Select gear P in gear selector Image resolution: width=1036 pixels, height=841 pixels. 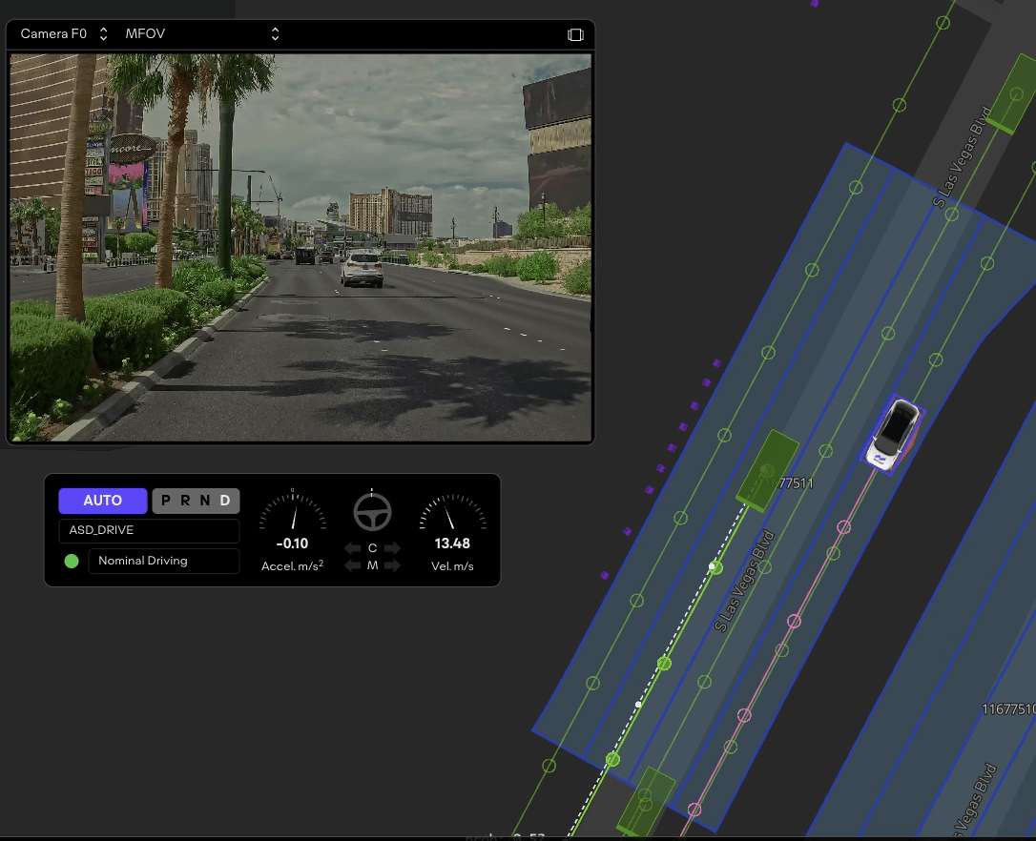click(x=166, y=501)
